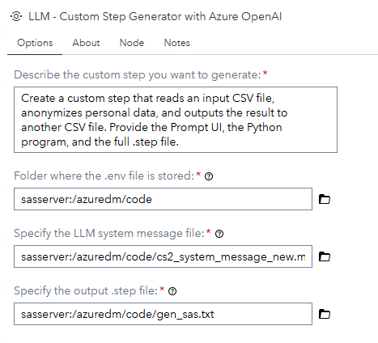Click the gen_sas.txt output path field
This screenshot has width=378, height=343.
[x=163, y=314]
